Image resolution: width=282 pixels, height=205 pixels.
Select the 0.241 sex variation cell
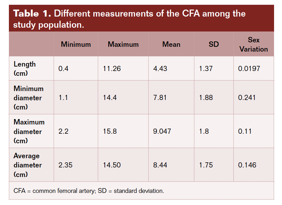pos(247,98)
